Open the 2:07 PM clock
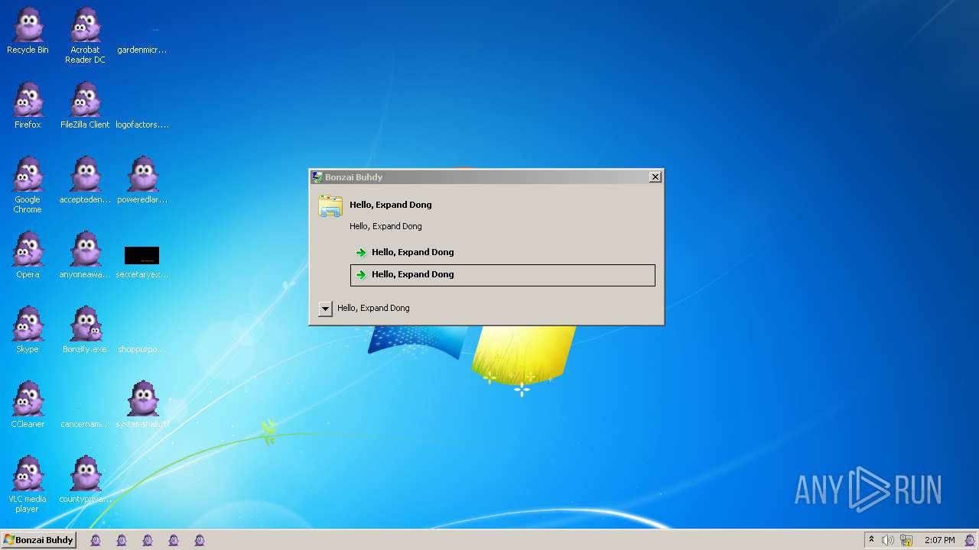This screenshot has height=550, width=979. click(939, 540)
